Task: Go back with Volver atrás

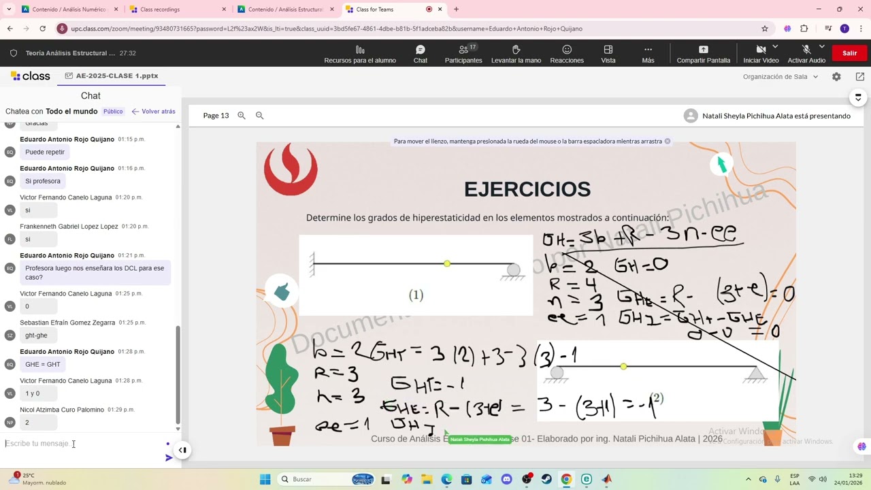Action: click(x=154, y=112)
